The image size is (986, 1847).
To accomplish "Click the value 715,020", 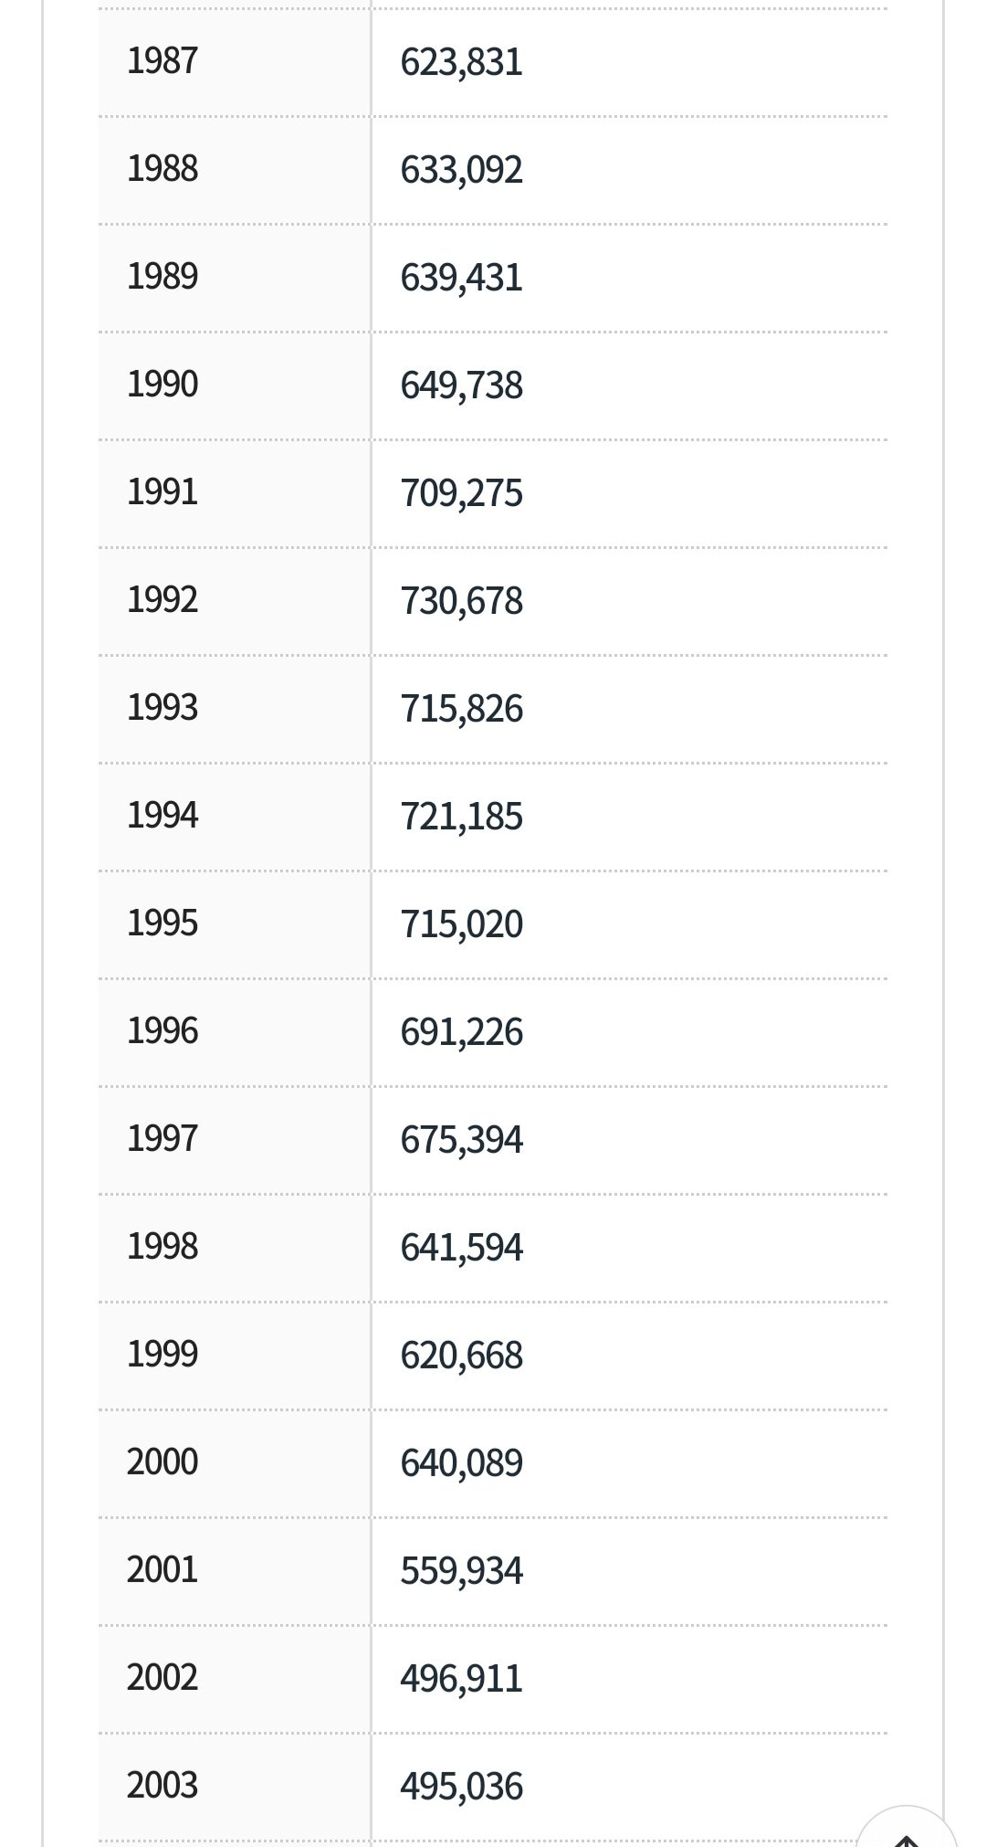I will click(x=461, y=924).
